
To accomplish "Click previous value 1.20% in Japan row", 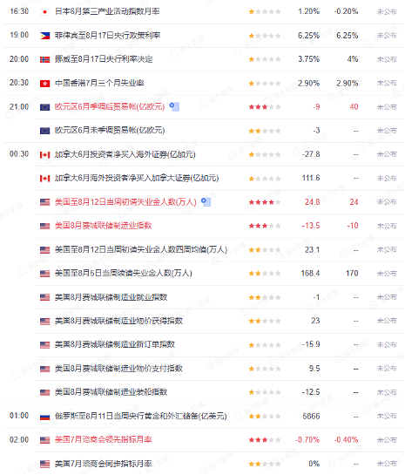I will coord(308,11).
